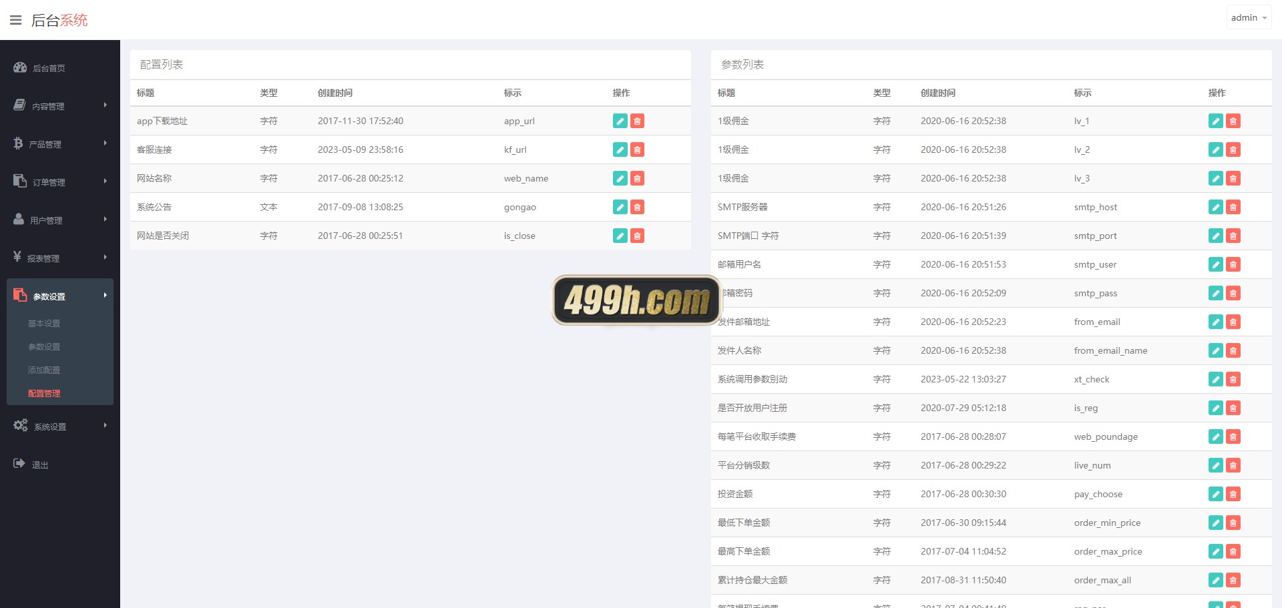Click the 后台系统 logo title
The image size is (1282, 608).
coord(59,20)
